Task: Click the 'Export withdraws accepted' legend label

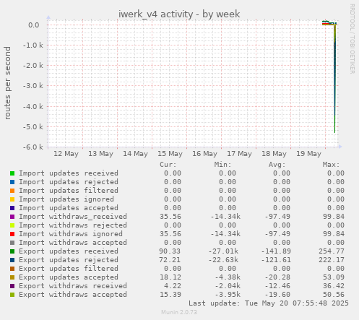Action: point(73,295)
